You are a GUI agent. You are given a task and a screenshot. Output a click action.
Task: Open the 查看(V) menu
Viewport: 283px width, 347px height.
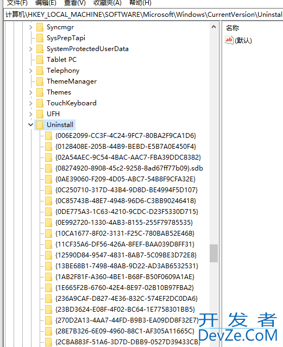tap(74, 3)
